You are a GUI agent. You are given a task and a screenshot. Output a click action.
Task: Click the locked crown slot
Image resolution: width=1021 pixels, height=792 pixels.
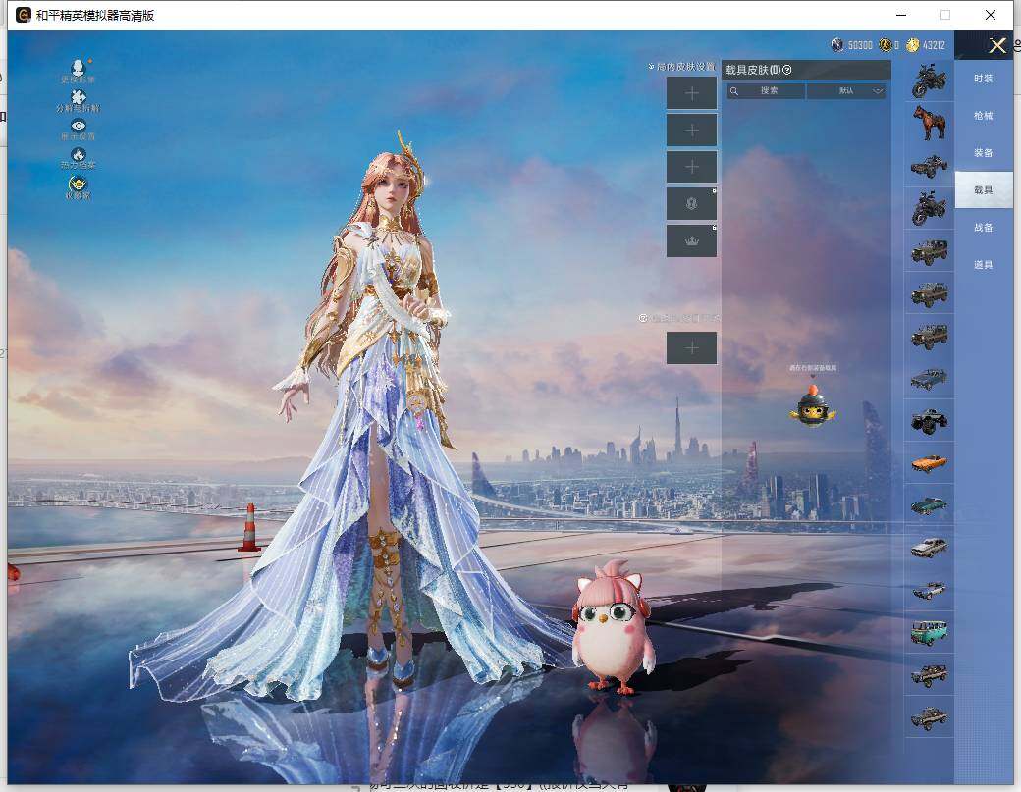[691, 240]
